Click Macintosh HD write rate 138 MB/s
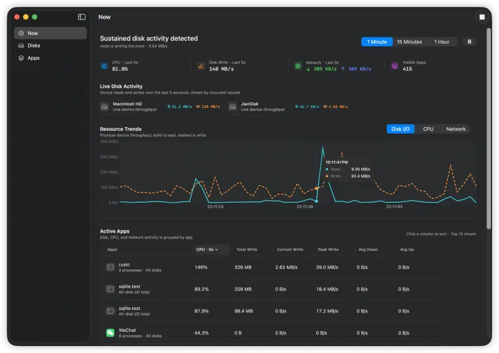 pos(208,107)
